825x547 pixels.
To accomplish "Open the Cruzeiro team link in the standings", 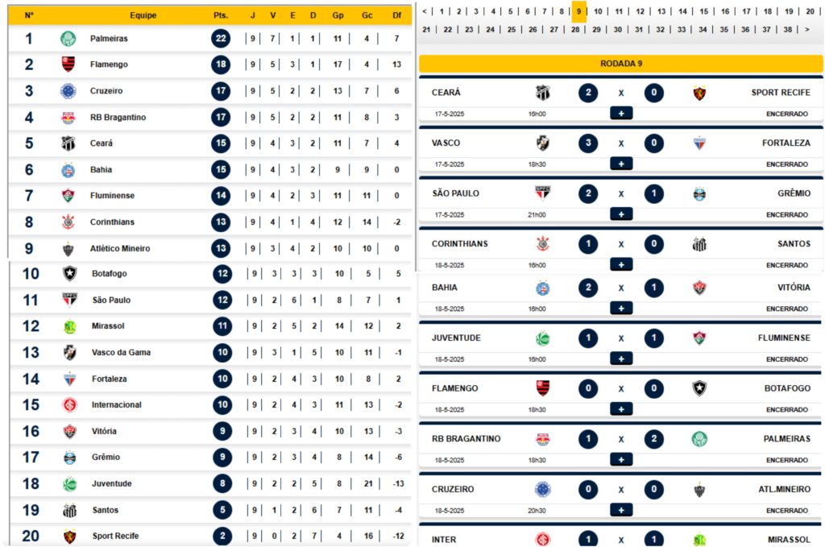I will pyautogui.click(x=106, y=90).
